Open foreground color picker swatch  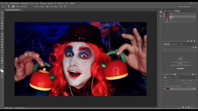tap(1, 71)
